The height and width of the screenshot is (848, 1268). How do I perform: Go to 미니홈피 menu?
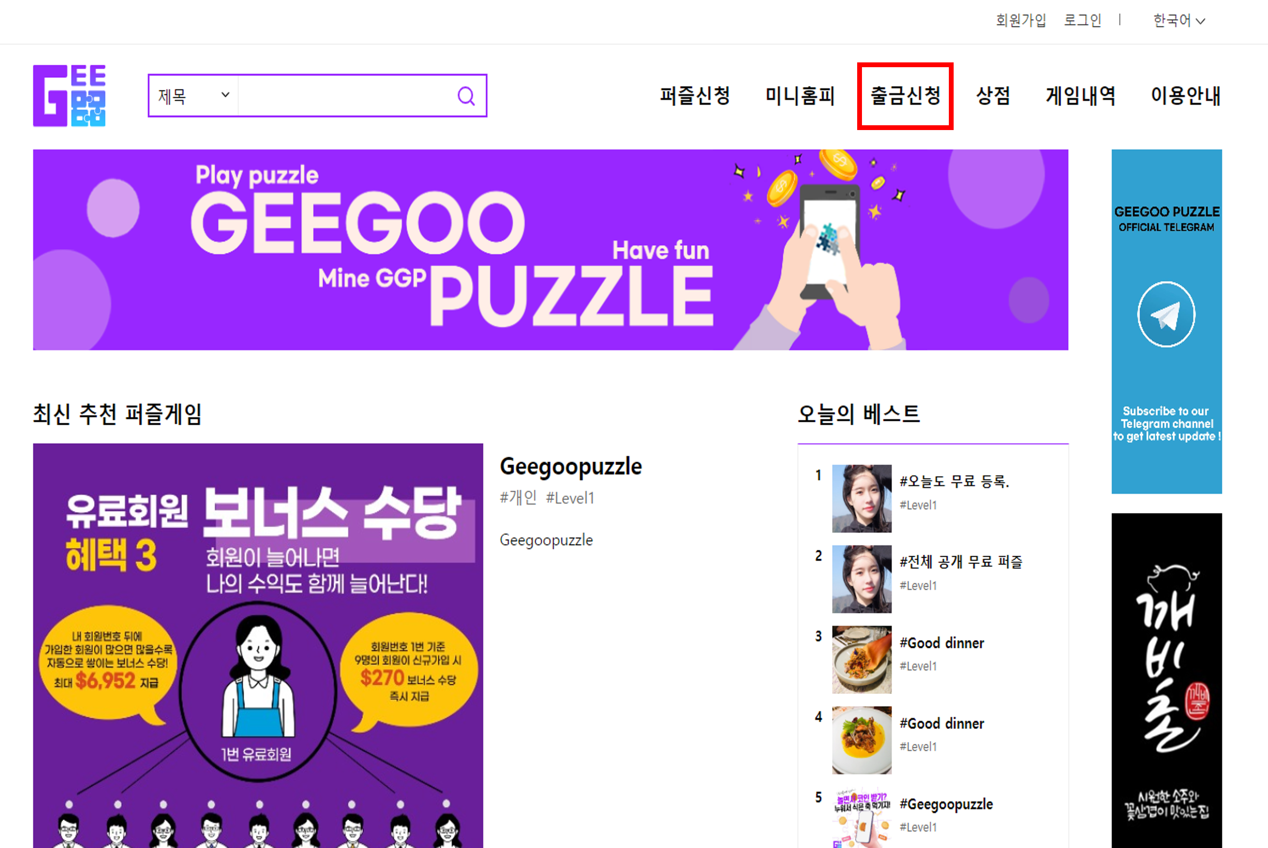pos(800,96)
